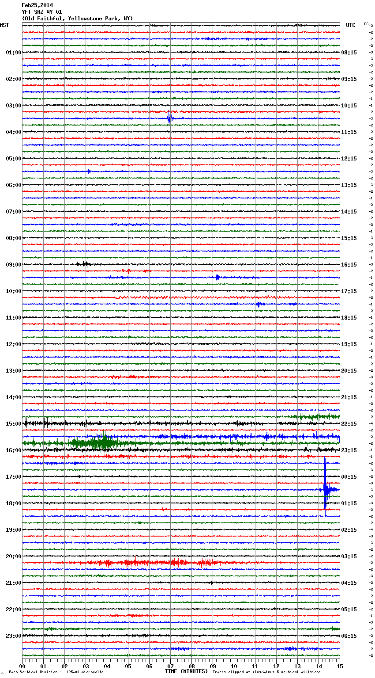
Task: Click the 07:00 MST time label
Action: [14, 212]
